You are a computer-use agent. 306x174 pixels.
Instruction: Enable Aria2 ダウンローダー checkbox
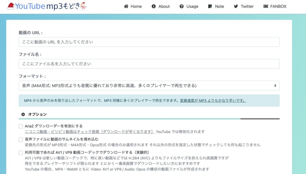[x=21, y=126]
